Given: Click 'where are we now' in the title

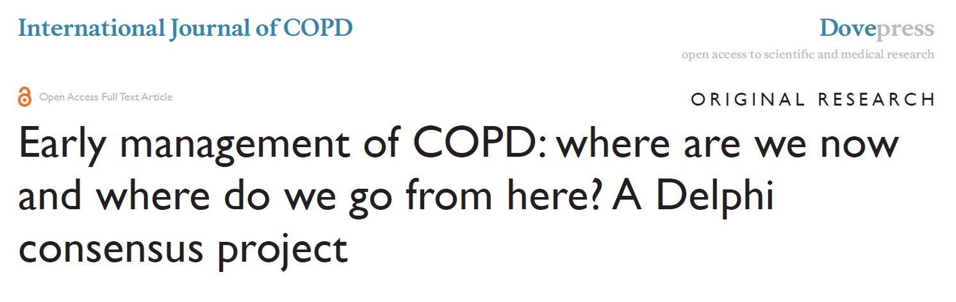Looking at the screenshot, I should pyautogui.click(x=727, y=144).
